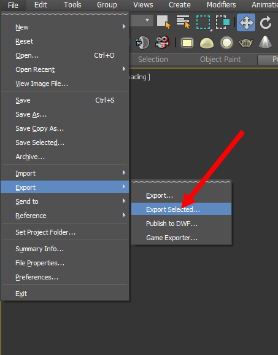The height and width of the screenshot is (355, 278).
Task: Click the Export submenu's dotted tear-off handle
Action: 182,182
